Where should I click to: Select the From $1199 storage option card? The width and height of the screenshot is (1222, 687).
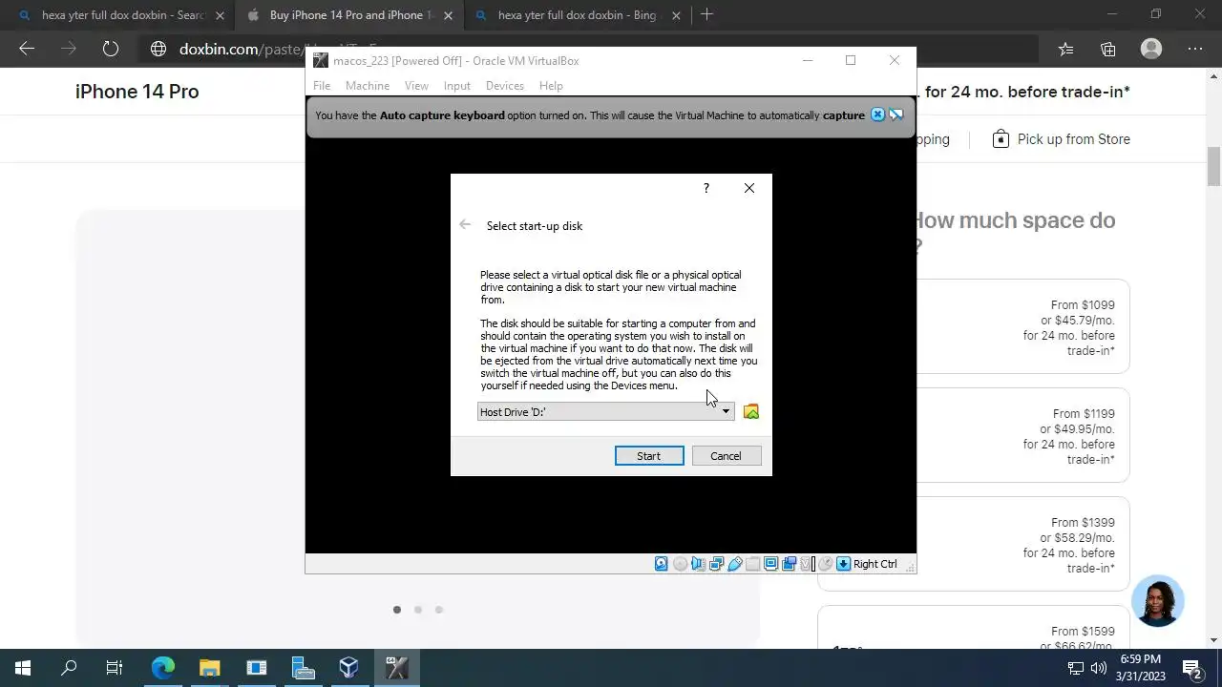click(x=1022, y=436)
